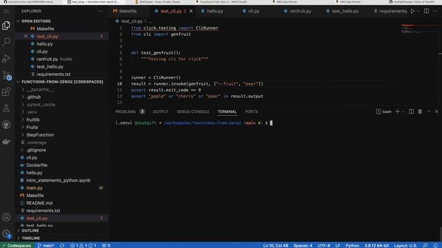Screen dimensions: 442x248
Task: Kill the terminal with trash icon
Action: (420, 112)
